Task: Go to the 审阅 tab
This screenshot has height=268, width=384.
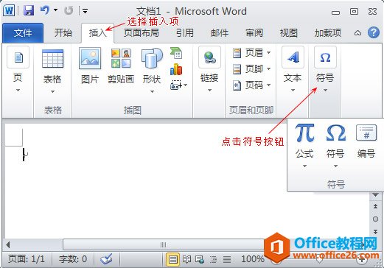Action: (x=254, y=32)
